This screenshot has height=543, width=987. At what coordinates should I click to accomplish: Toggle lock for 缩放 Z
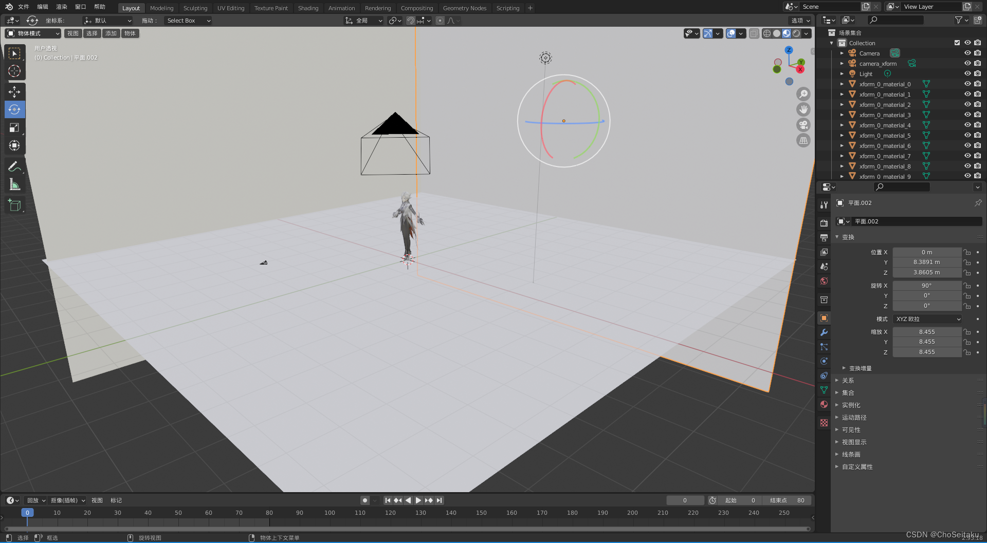click(967, 352)
